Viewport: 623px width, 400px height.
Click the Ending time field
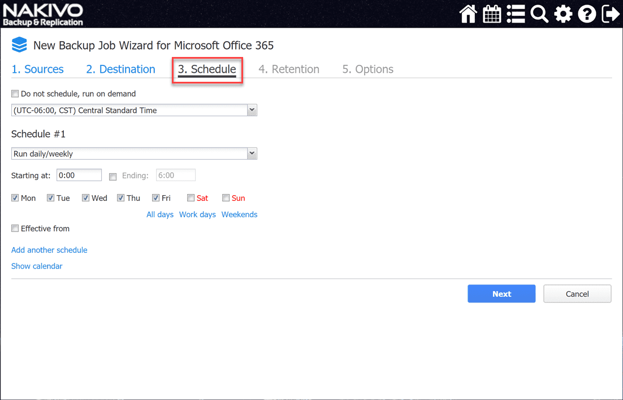[x=176, y=175]
